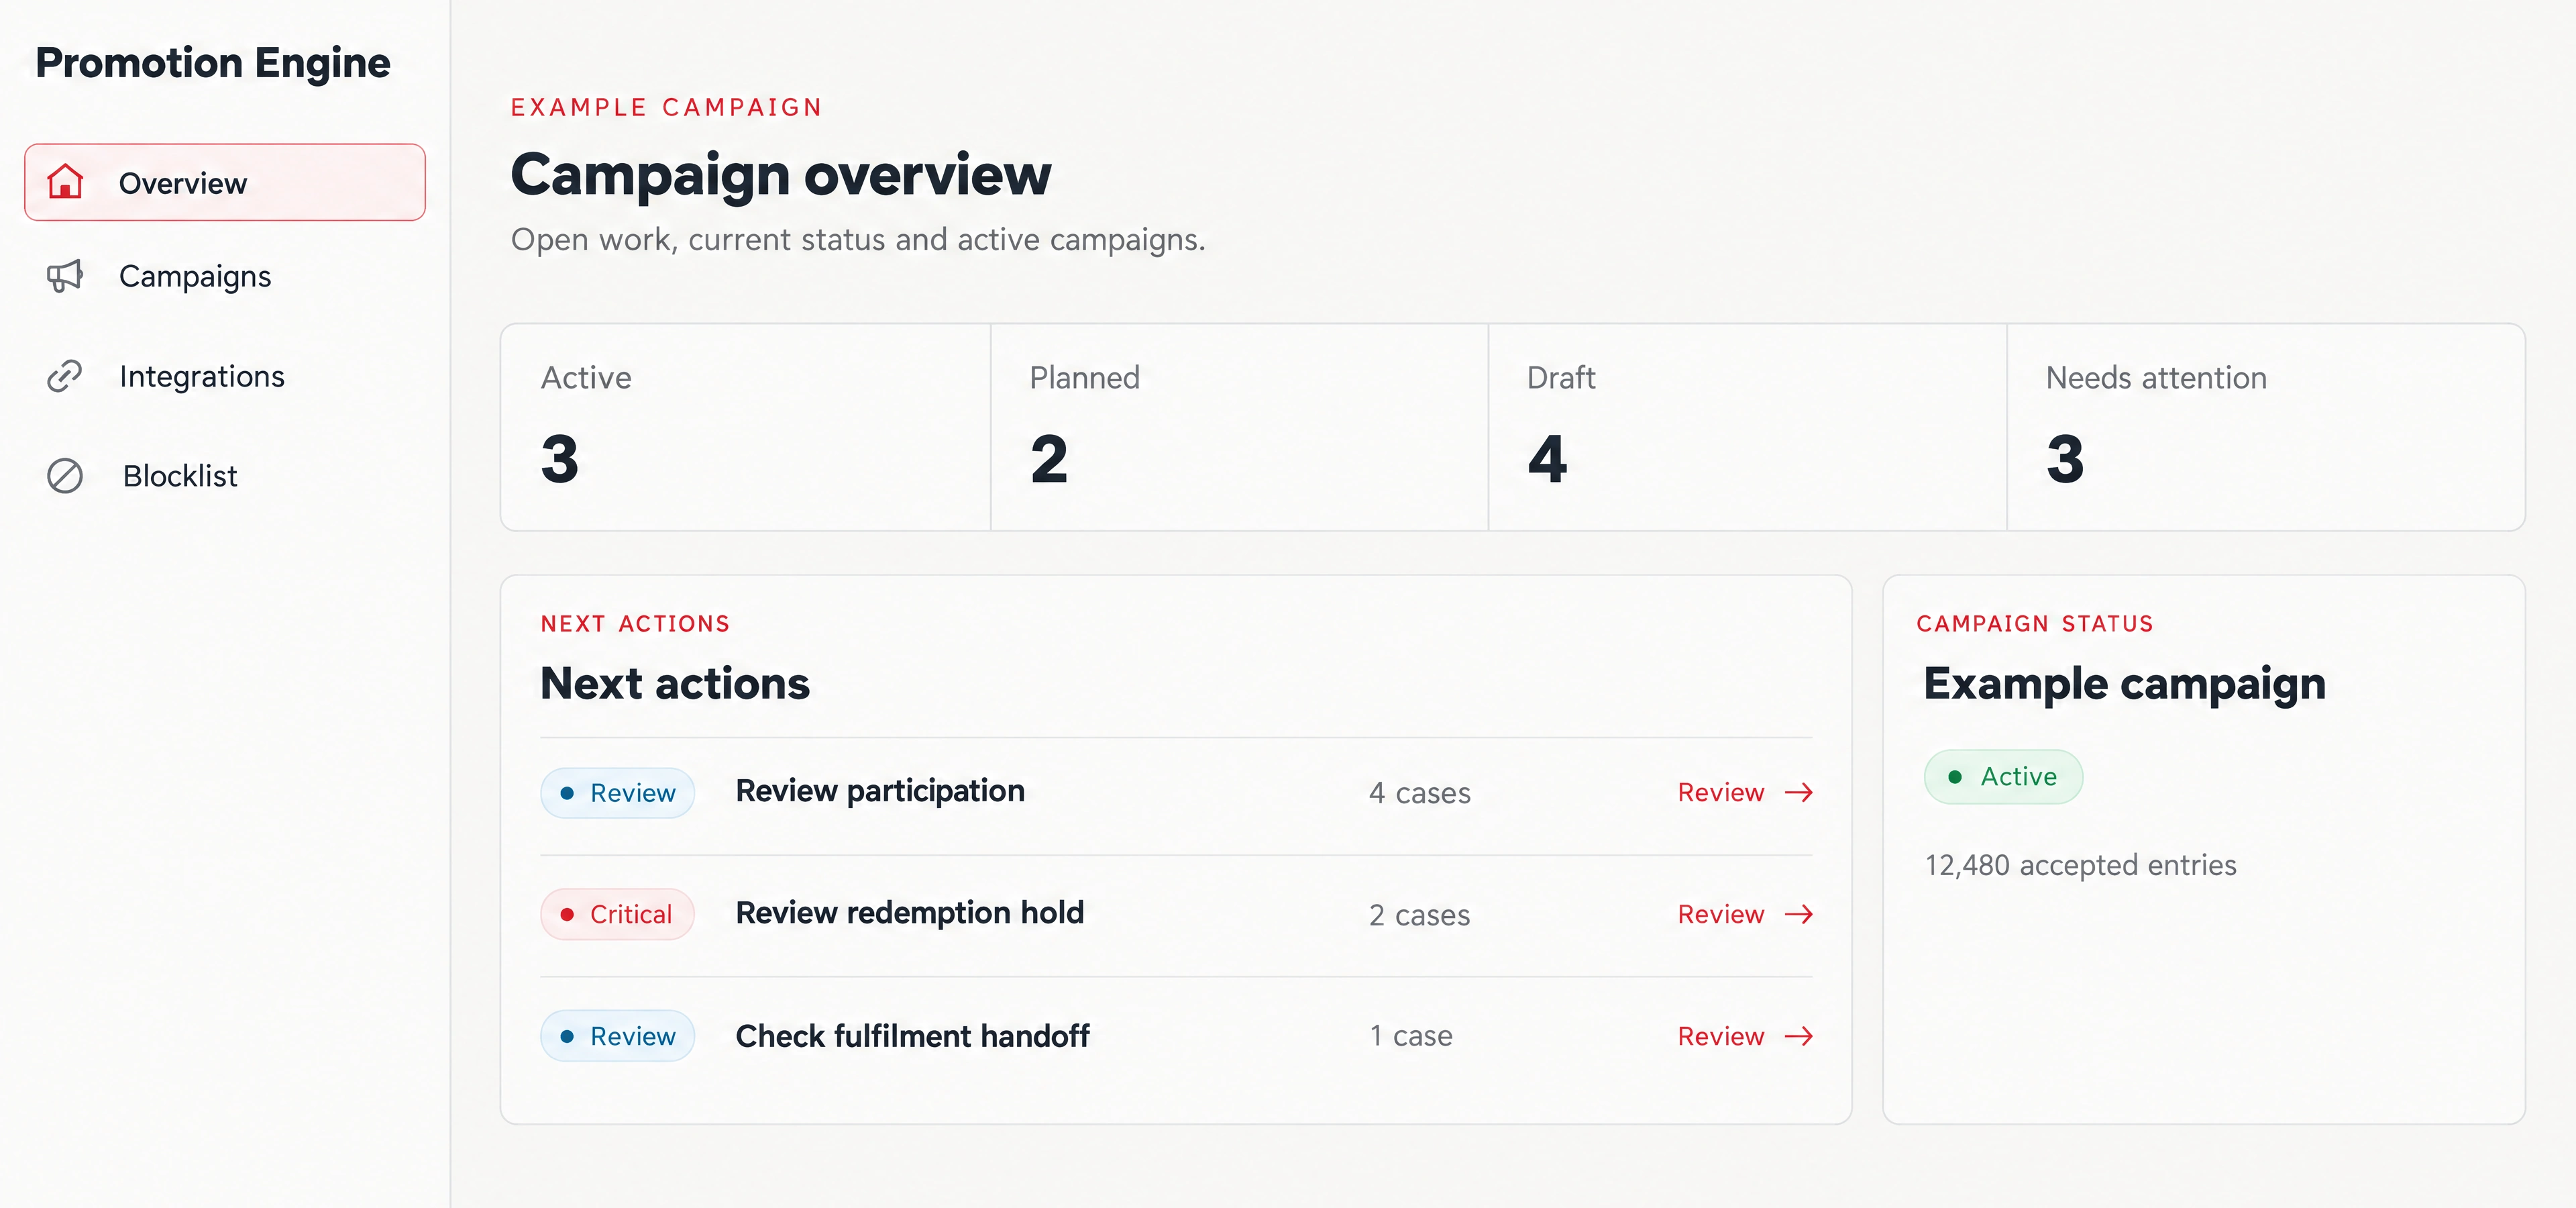Click the Integrations link icon
Screen dimensions: 2576x1208
[x=65, y=376]
